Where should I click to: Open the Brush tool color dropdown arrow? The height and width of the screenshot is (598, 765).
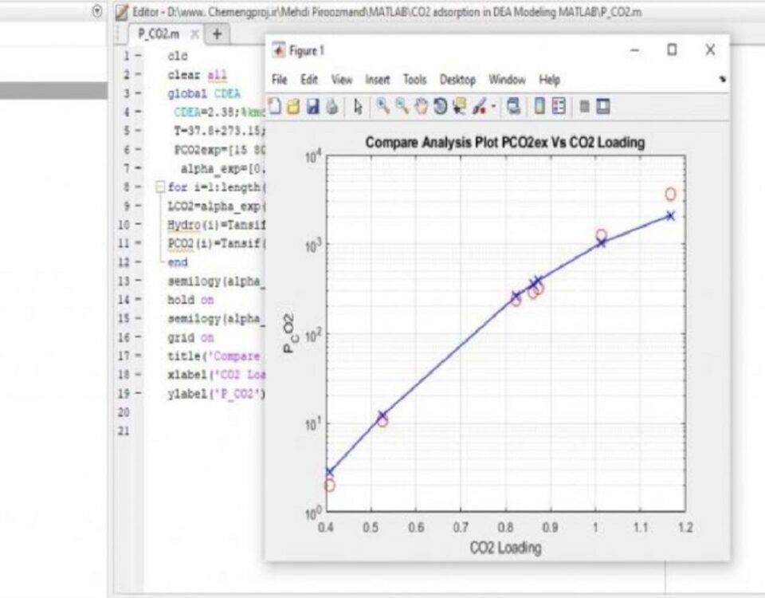coord(494,106)
